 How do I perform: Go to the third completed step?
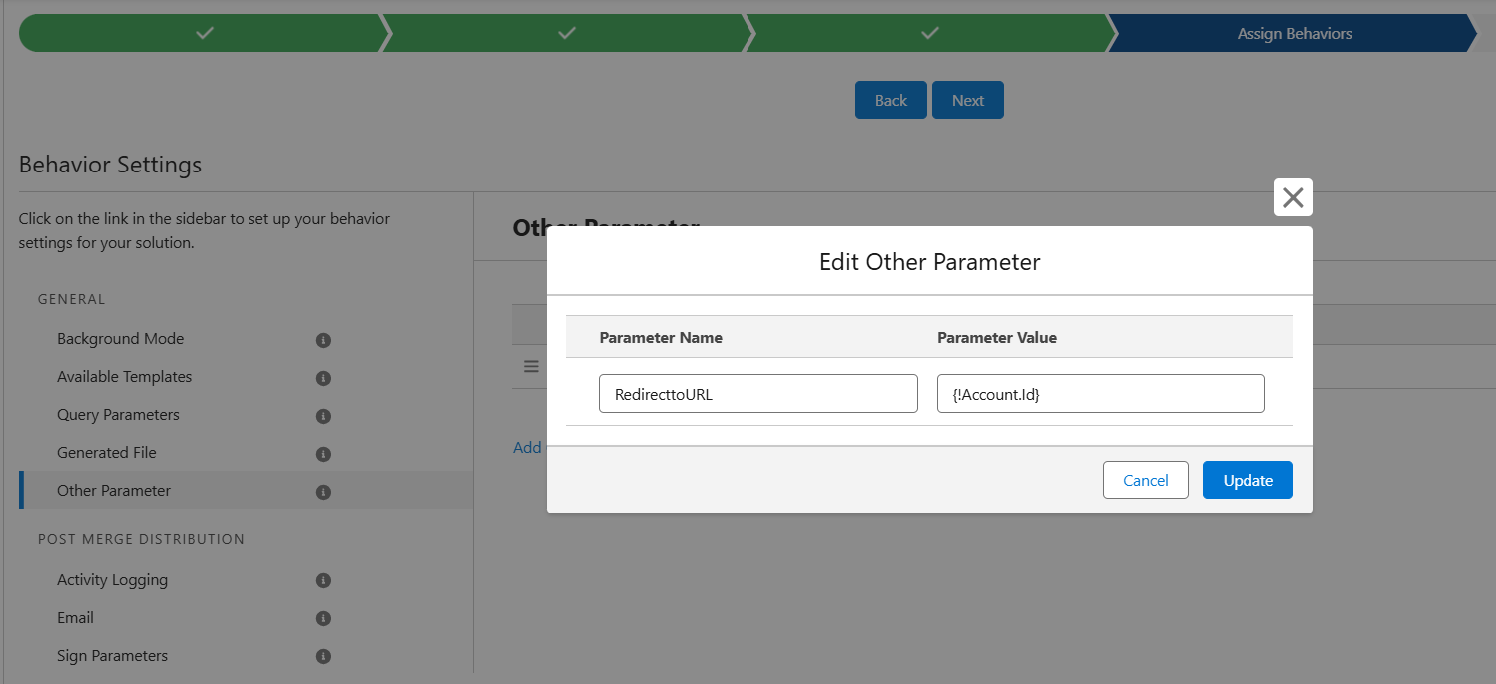click(930, 33)
